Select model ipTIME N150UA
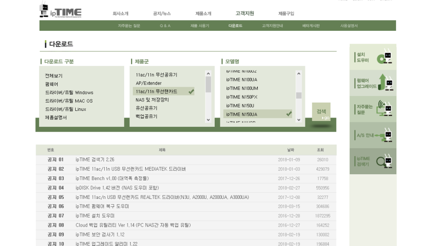Viewport: 425px width, 246px height. pos(258,114)
